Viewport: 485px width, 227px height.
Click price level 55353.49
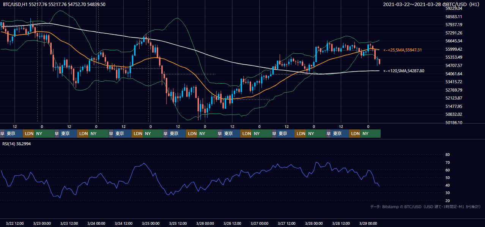(x=454, y=57)
